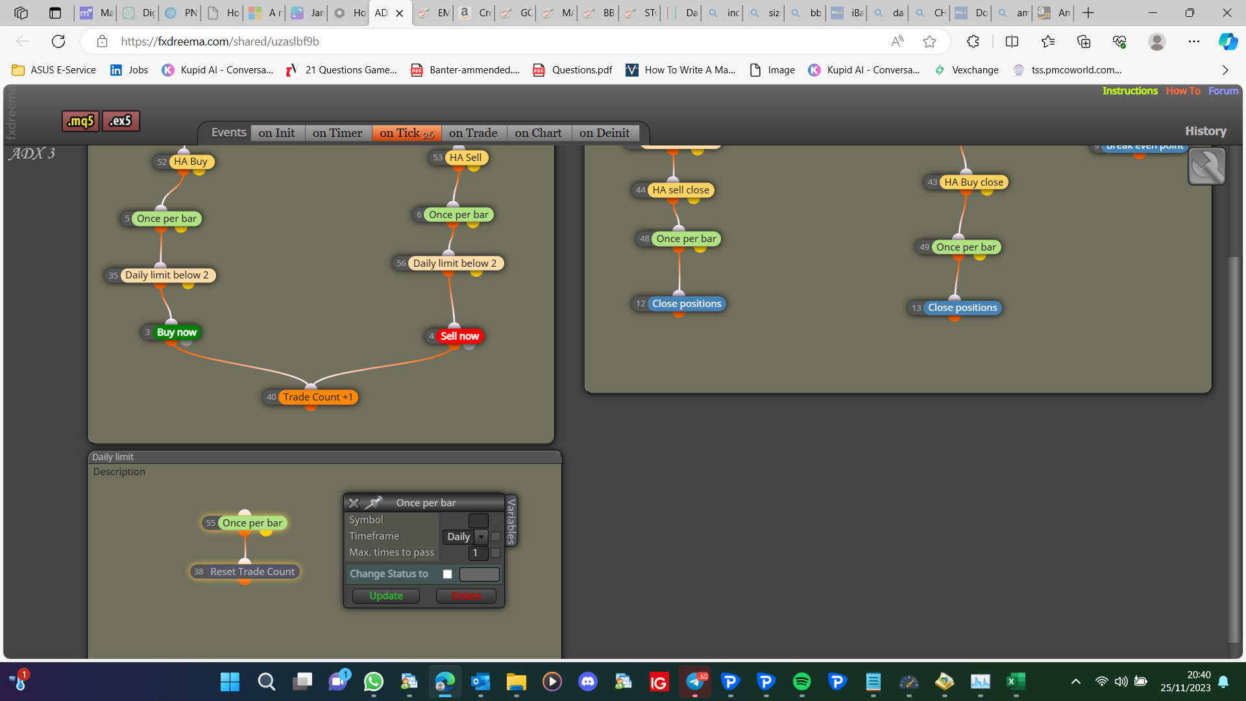This screenshot has width=1246, height=701.
Task: Pin the Once per bar properties panel
Action: tap(374, 503)
